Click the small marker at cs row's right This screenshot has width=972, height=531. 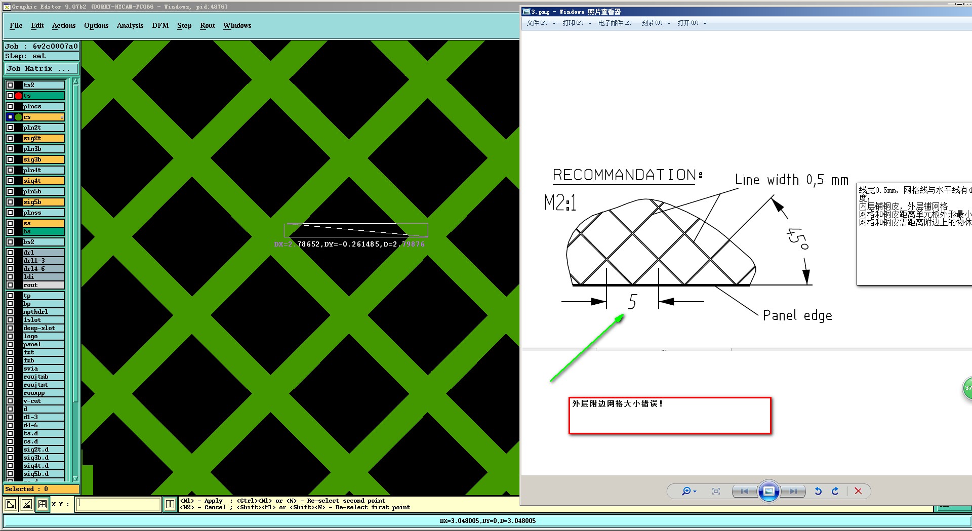pyautogui.click(x=62, y=117)
